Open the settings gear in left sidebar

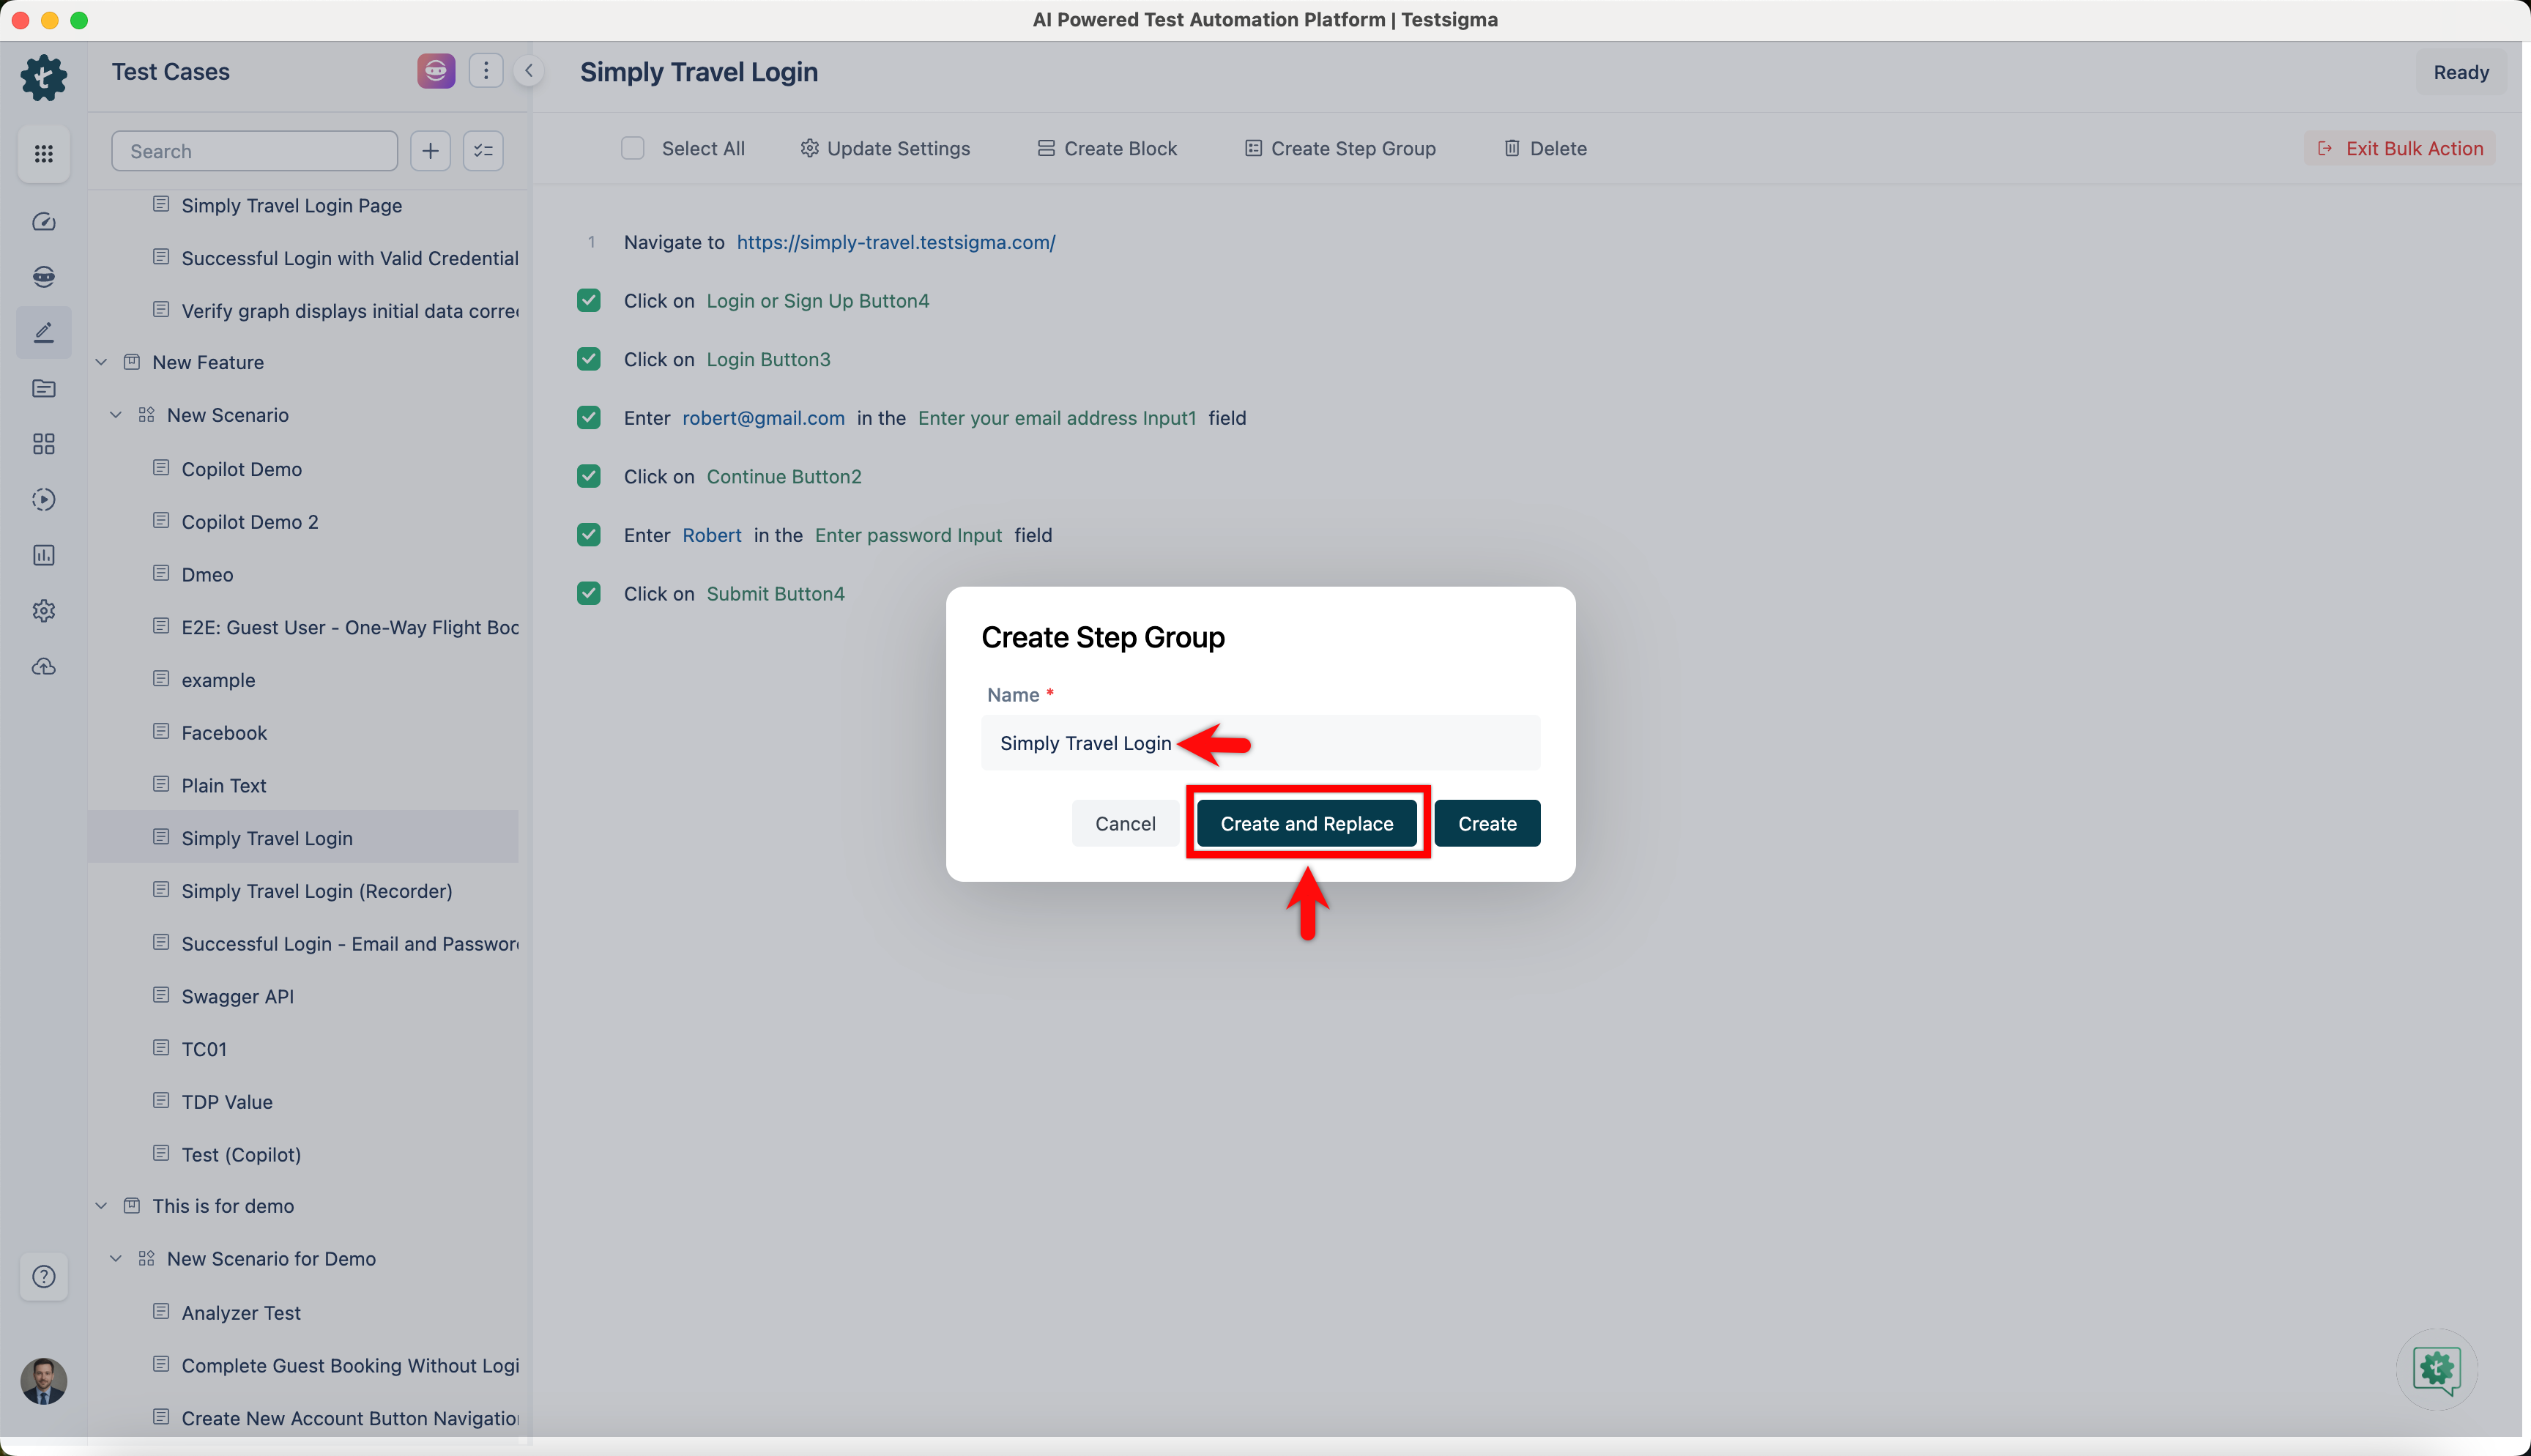pyautogui.click(x=43, y=610)
